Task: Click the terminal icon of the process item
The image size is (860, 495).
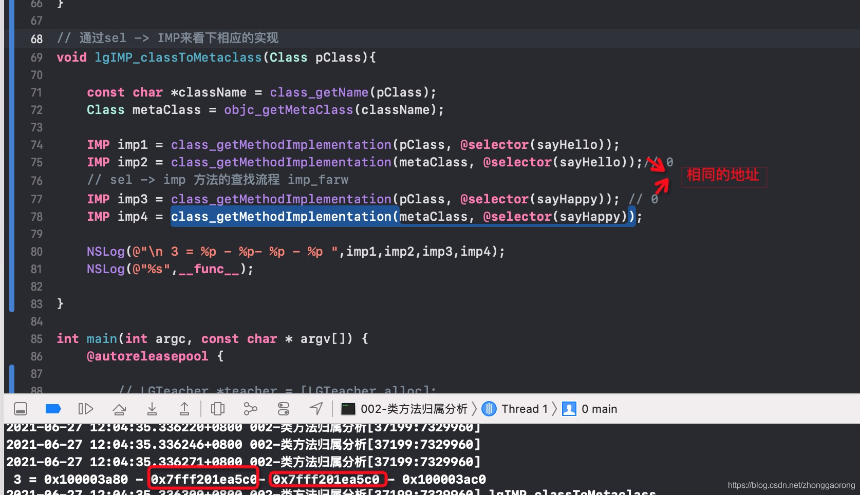Action: pos(348,409)
